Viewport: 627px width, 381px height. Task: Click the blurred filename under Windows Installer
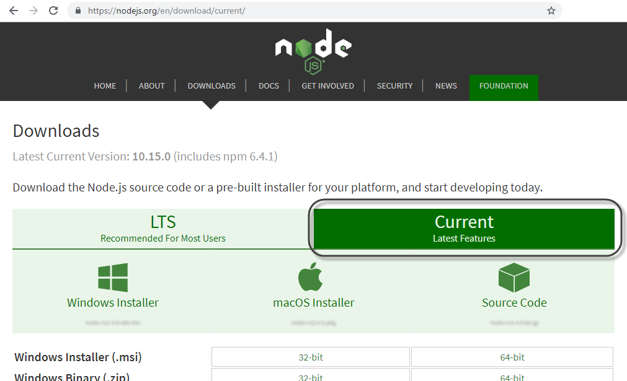[x=113, y=323]
